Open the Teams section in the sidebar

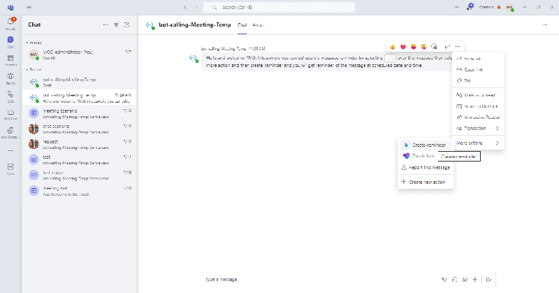10,78
